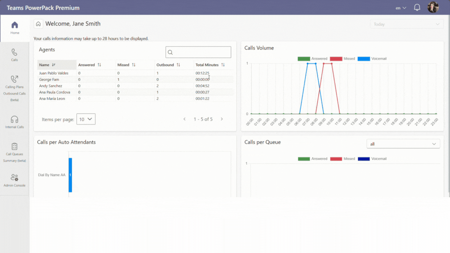Select agent Ana Paula Cordova

pos(55,92)
